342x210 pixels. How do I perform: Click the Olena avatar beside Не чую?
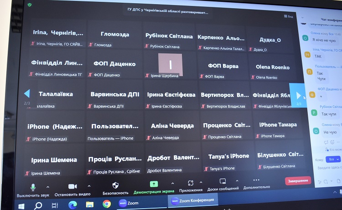click(x=316, y=131)
